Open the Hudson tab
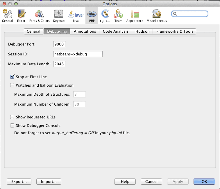The image size is (220, 189). click(x=142, y=31)
